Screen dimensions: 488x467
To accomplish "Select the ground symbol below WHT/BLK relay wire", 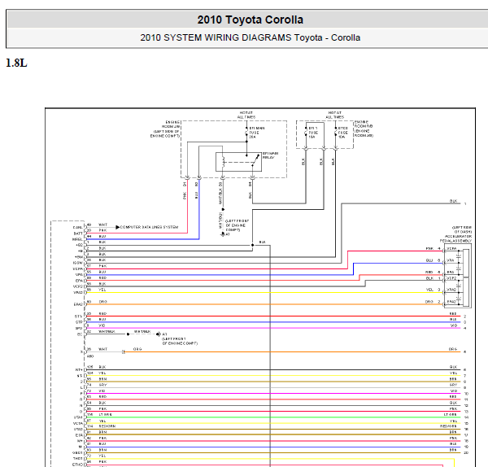I will (223, 234).
